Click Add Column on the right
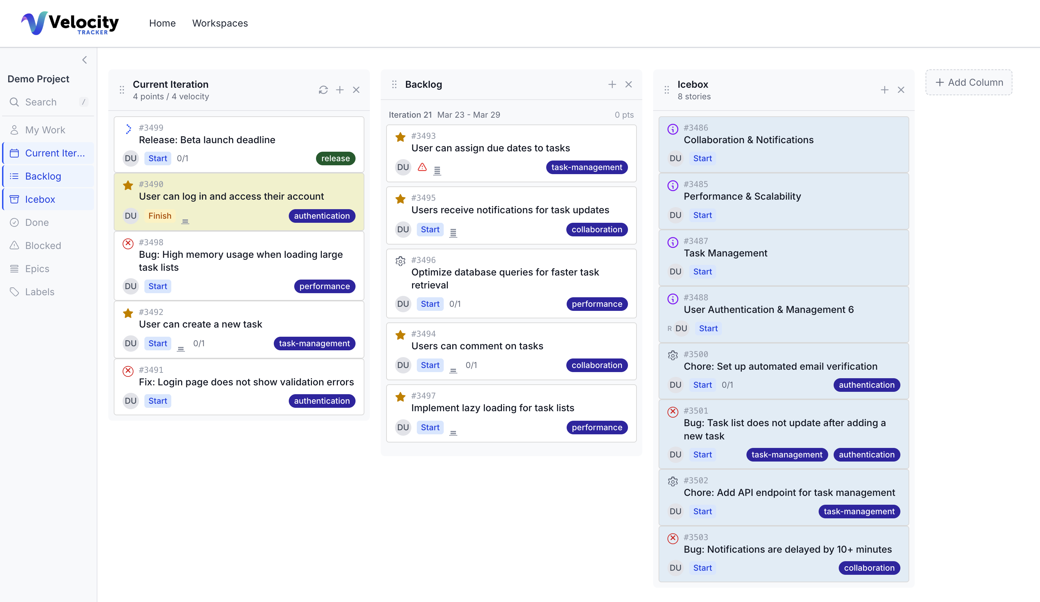The height and width of the screenshot is (602, 1040). pos(969,82)
